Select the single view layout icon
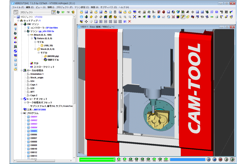Screen dimensions: 247x164 [x=96, y=22]
